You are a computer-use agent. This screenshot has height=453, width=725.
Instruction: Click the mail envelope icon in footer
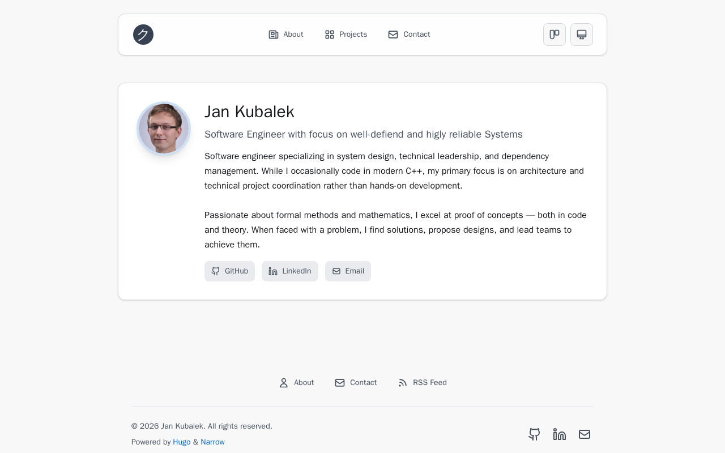[585, 434]
